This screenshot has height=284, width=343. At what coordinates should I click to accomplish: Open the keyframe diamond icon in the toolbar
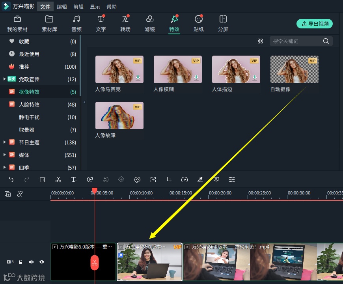(x=121, y=179)
